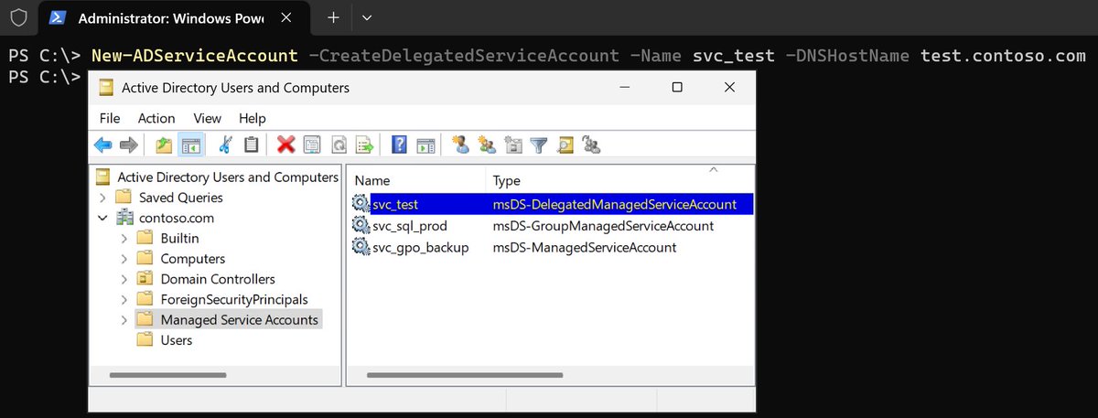1098x418 pixels.
Task: Select the svc_sql_prod account row
Action: (x=552, y=226)
